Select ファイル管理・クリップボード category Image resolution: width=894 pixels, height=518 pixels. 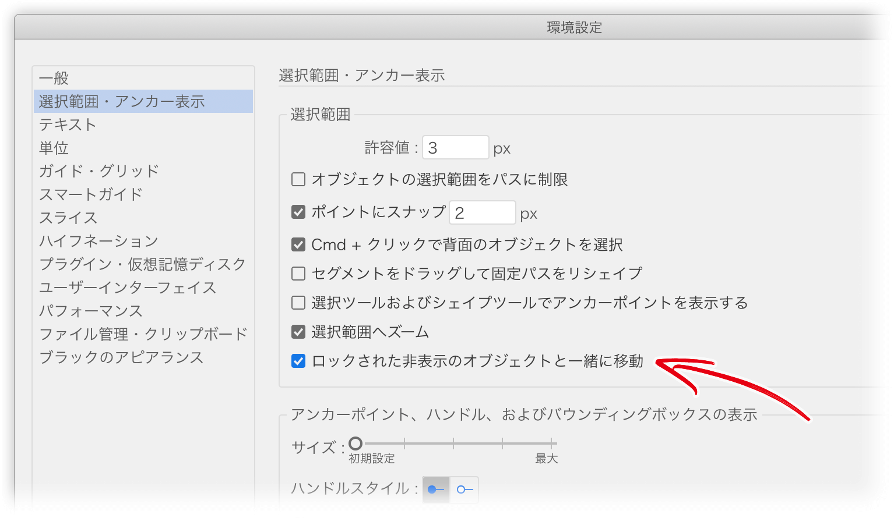coord(143,334)
